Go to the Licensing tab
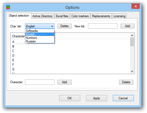 pos(119,16)
